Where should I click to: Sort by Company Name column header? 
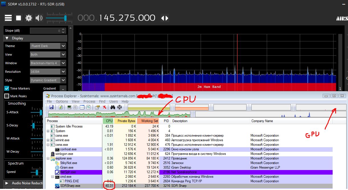291,121
